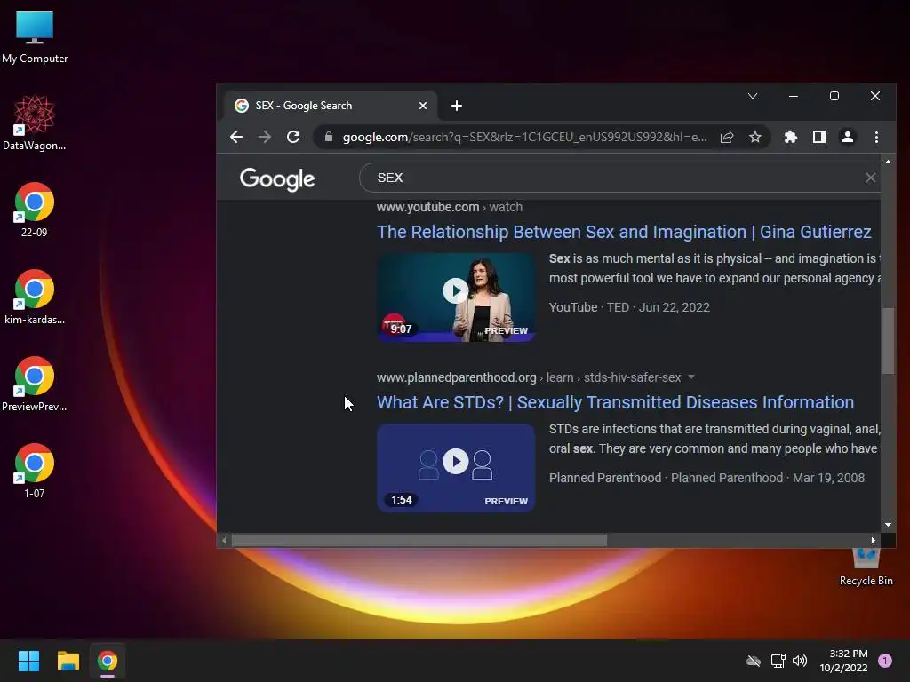The width and height of the screenshot is (910, 682).
Task: Open the 22-09 Chrome shortcut
Action: pyautogui.click(x=35, y=210)
